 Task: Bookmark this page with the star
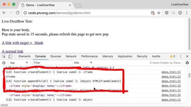pyautogui.click(x=159, y=13)
